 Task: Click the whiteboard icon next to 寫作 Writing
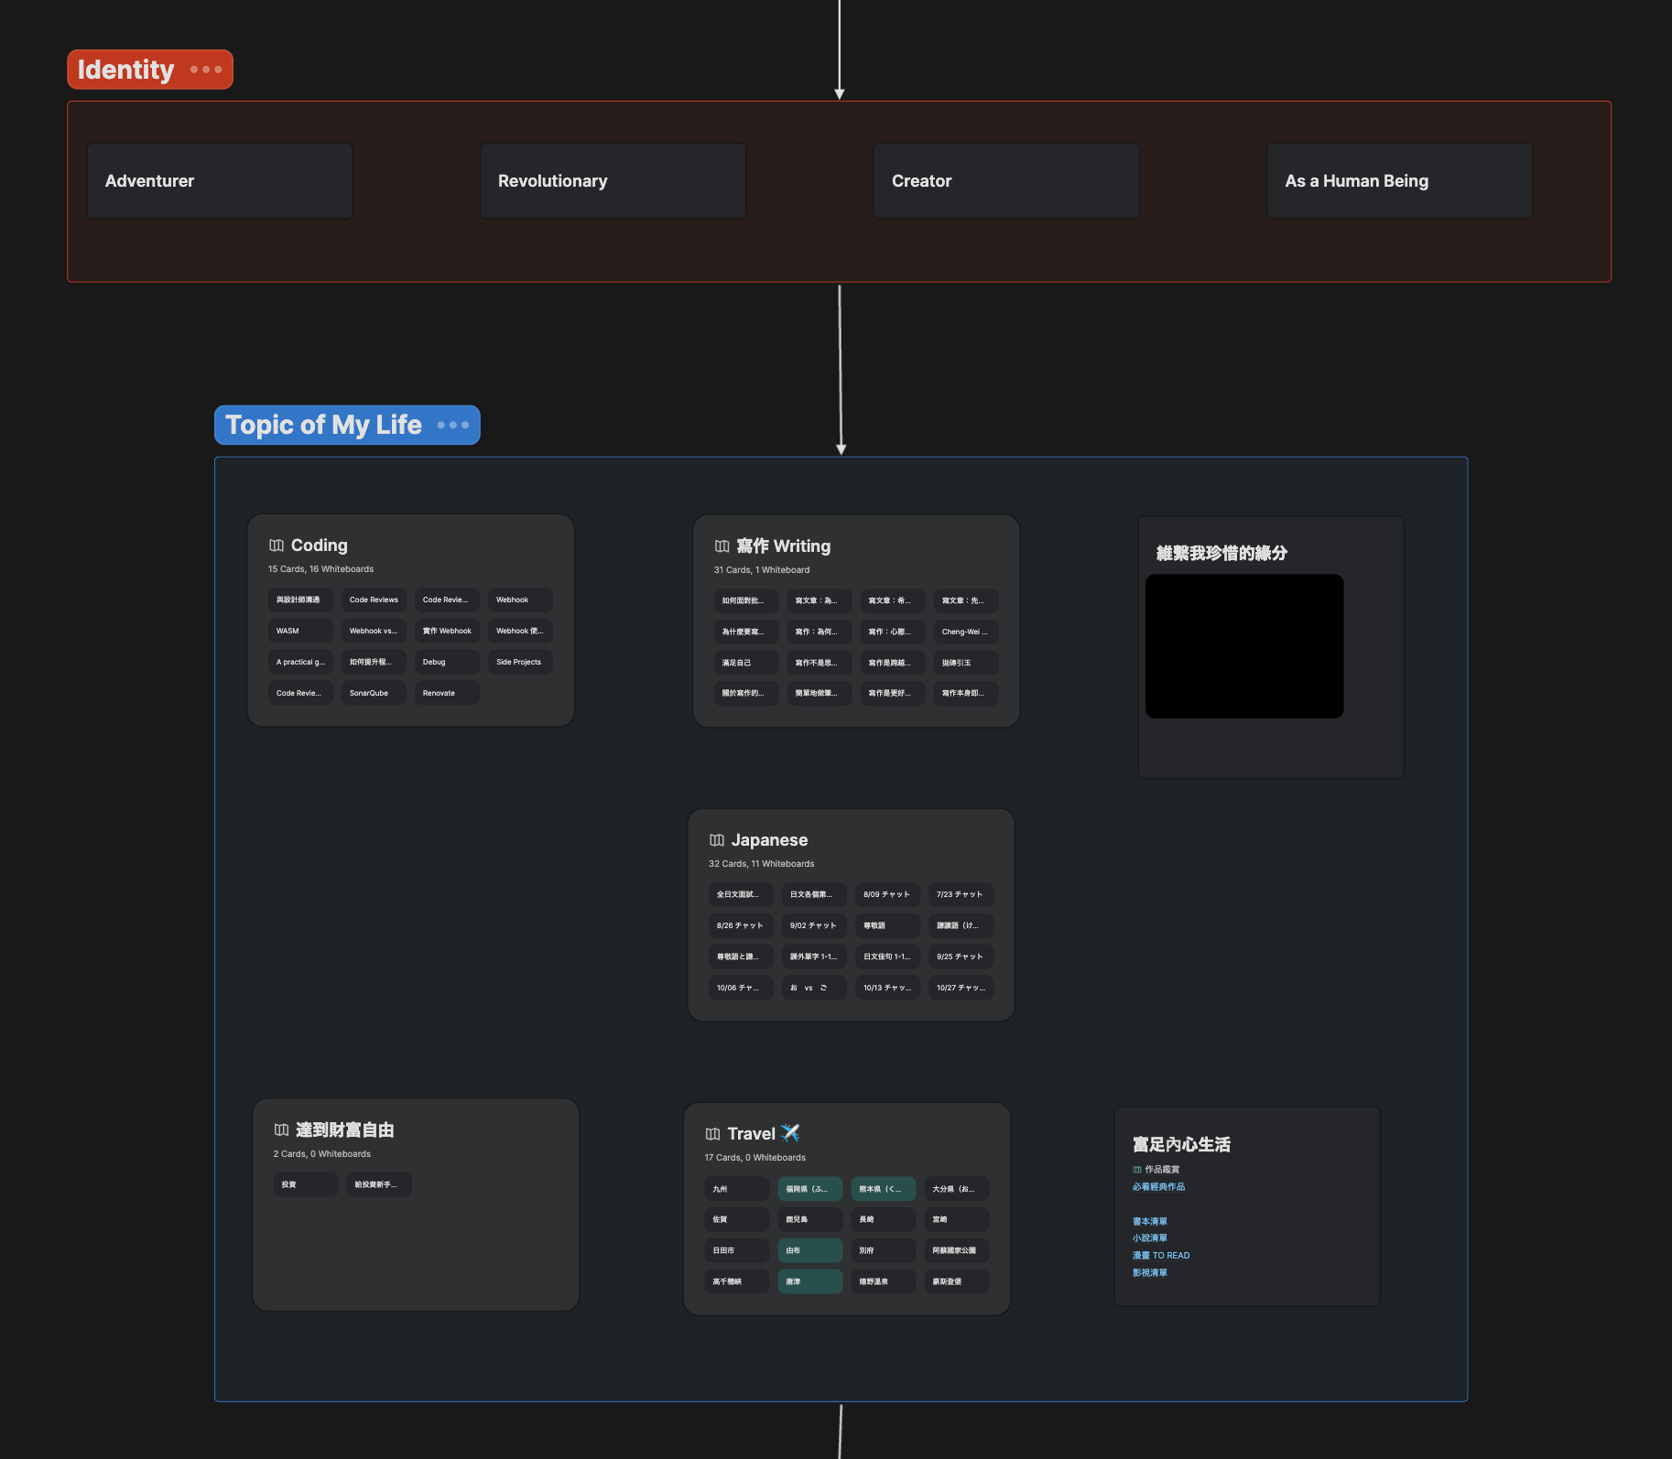click(x=722, y=546)
